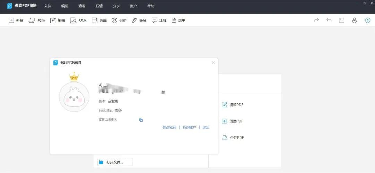Click the save disk icon
The width and height of the screenshot is (375, 173).
(342, 20)
